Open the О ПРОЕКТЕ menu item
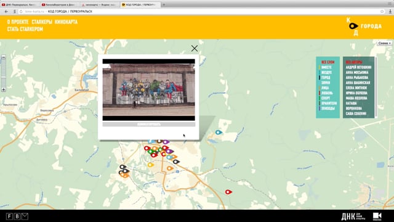 (18, 22)
